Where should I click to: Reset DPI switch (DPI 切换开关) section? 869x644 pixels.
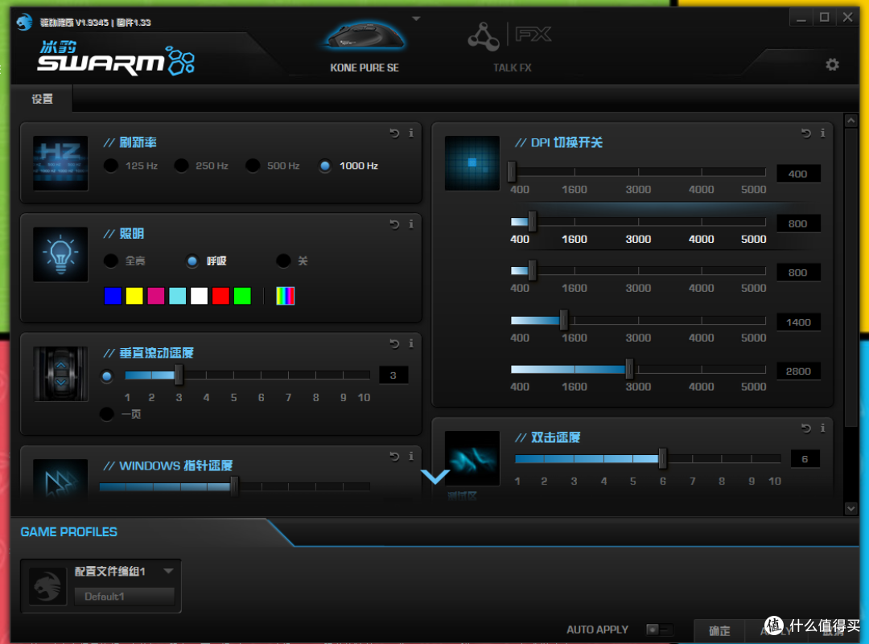click(x=805, y=133)
